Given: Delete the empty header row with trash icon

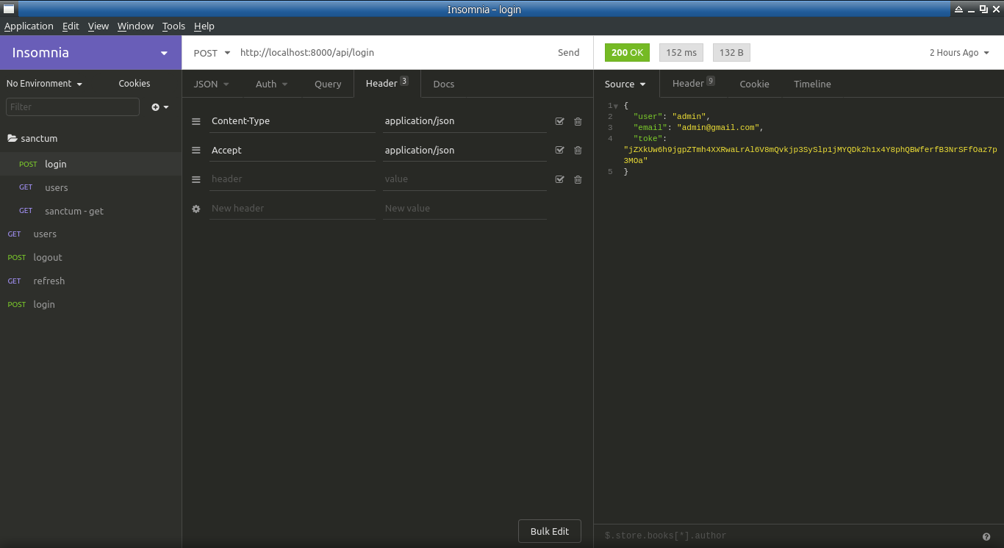Looking at the screenshot, I should [x=578, y=179].
